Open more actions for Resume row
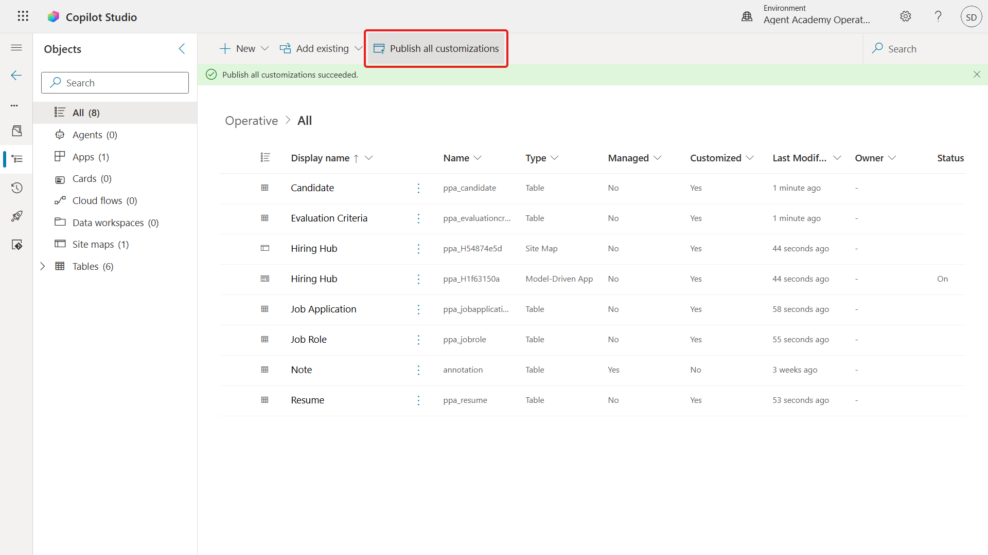This screenshot has width=988, height=555. point(418,400)
